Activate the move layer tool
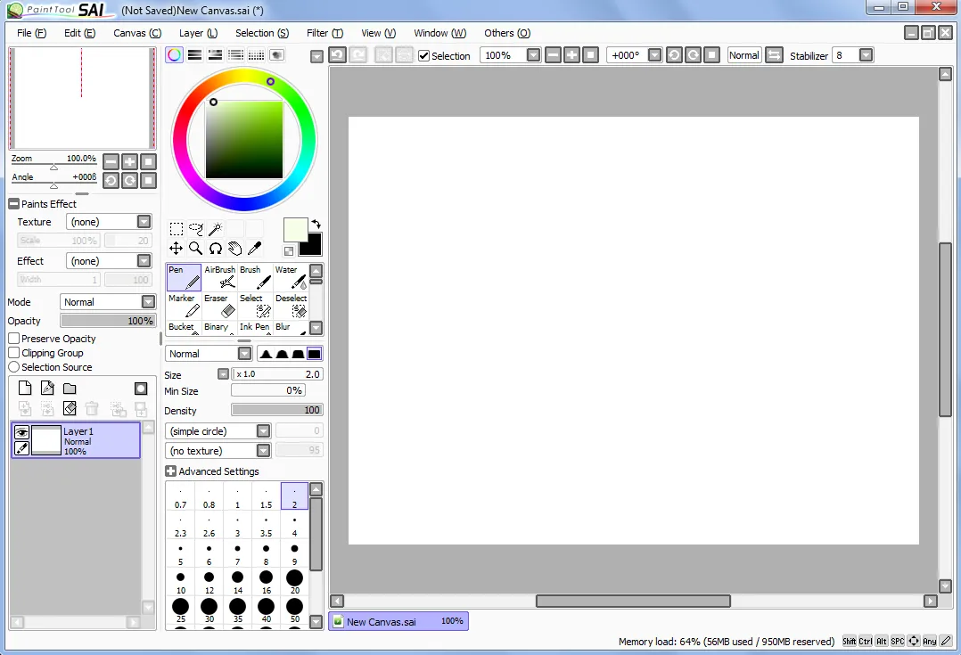The image size is (961, 655). [x=176, y=248]
